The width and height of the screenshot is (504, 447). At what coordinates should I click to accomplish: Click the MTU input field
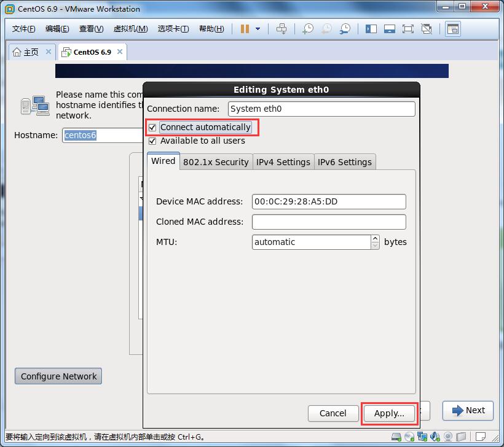pos(312,242)
